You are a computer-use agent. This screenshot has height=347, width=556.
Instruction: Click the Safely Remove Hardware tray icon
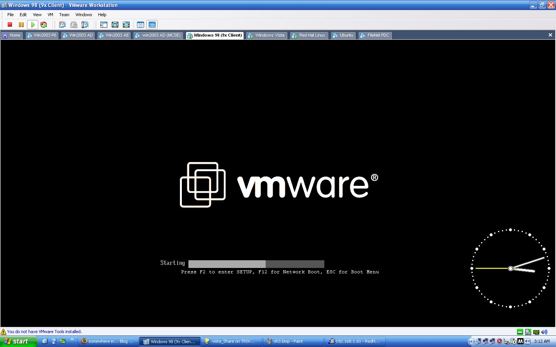coord(506,341)
